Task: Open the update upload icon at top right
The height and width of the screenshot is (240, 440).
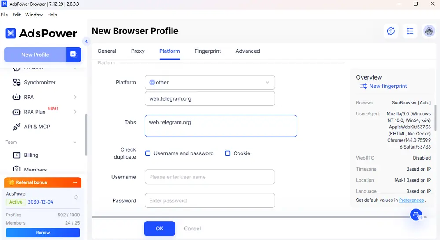Action: [x=391, y=31]
